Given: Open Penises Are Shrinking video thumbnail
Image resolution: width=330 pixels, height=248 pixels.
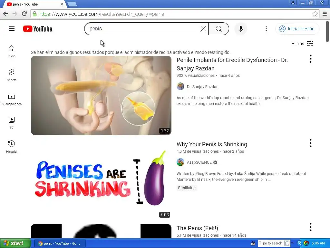Looking at the screenshot, I should (101, 179).
